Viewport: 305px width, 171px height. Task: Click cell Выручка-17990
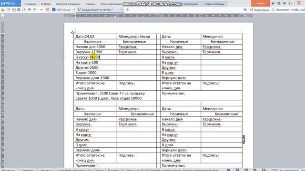95,52
